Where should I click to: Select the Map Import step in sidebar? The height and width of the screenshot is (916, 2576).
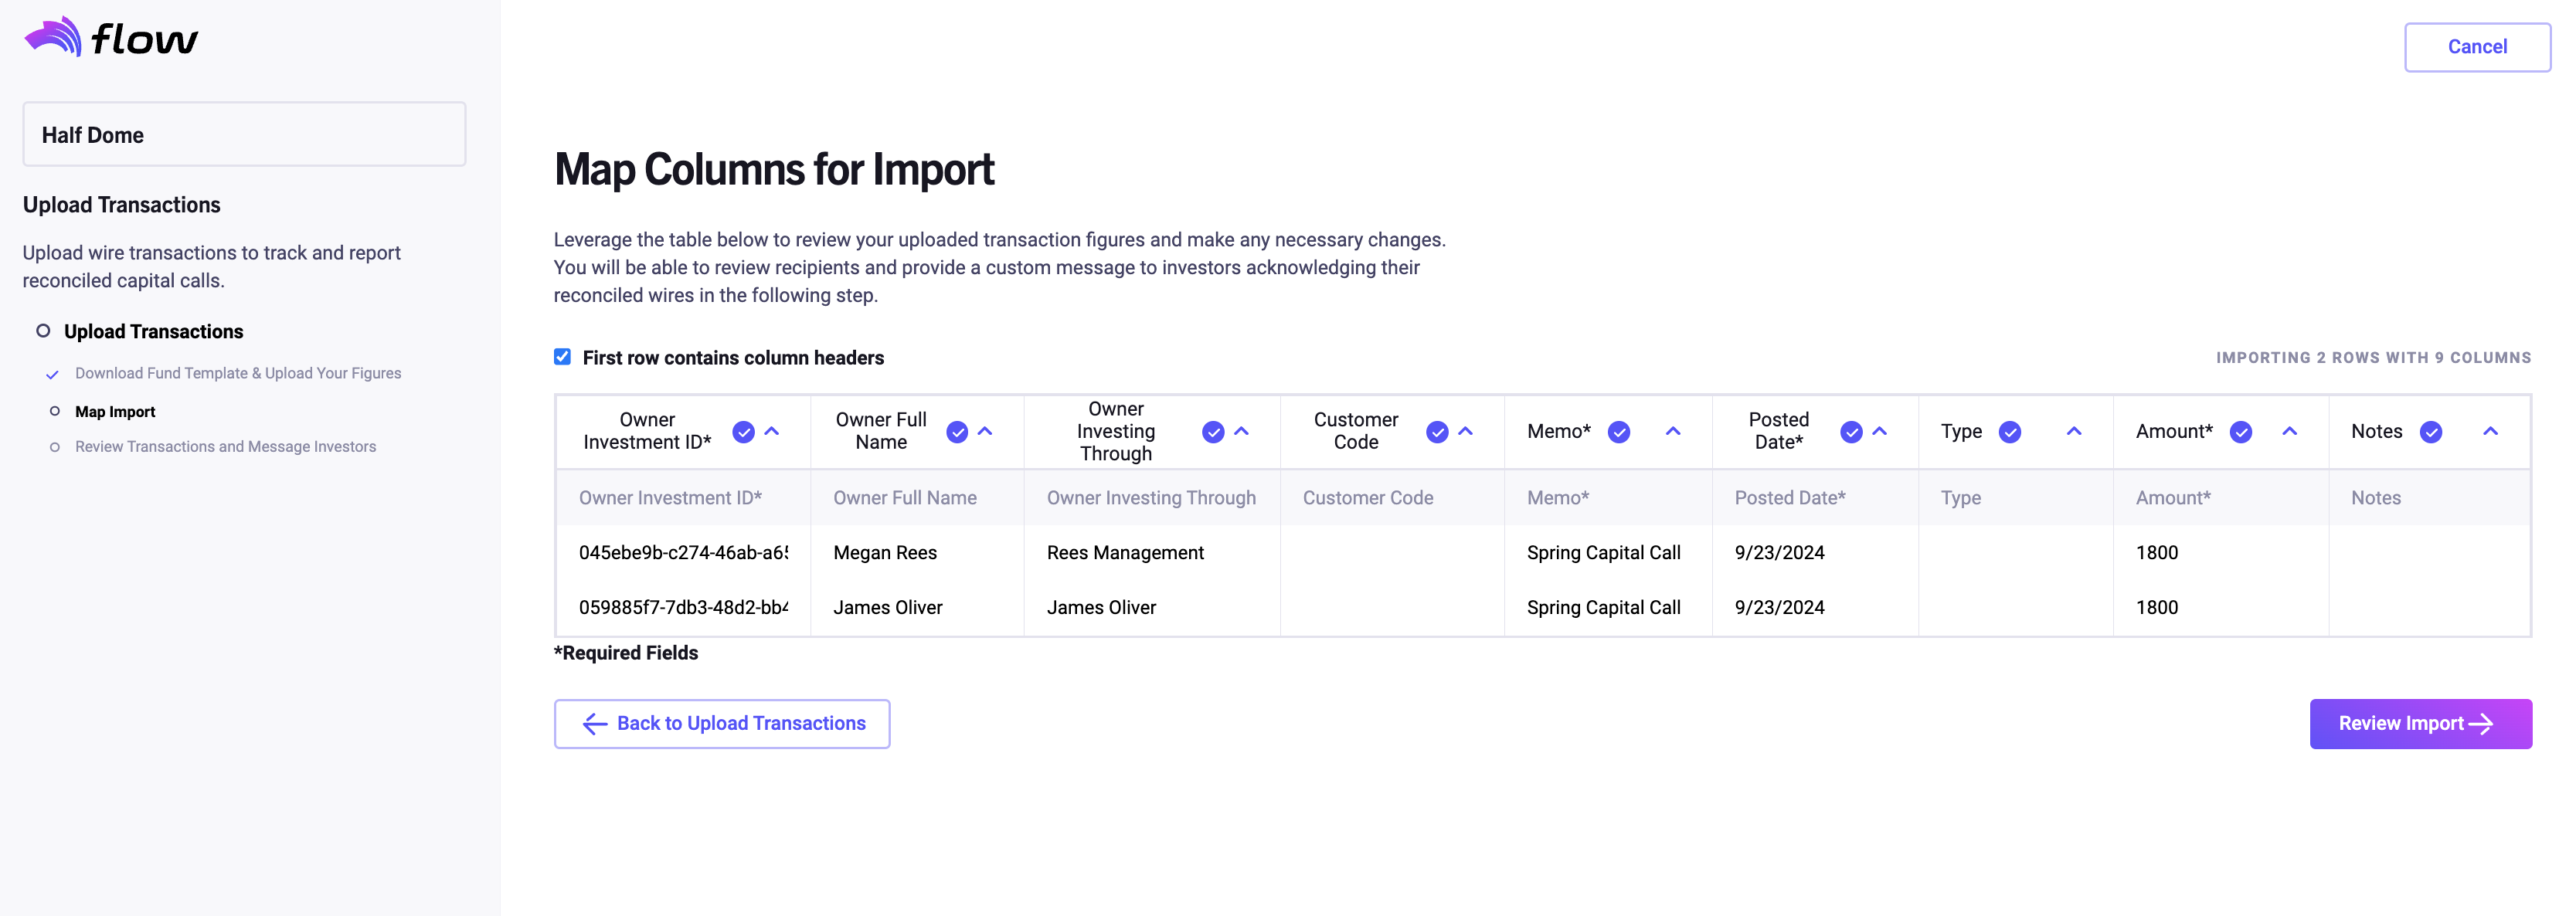[x=115, y=409]
